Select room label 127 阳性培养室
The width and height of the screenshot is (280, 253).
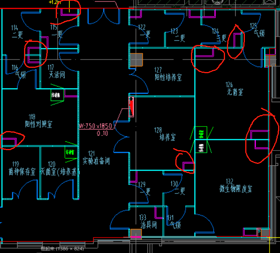click(x=168, y=74)
